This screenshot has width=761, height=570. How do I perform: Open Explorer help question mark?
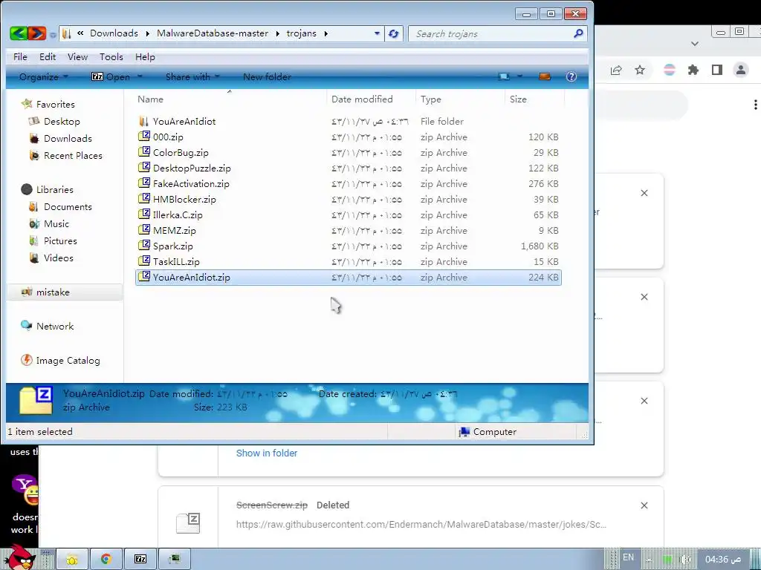[x=571, y=76]
